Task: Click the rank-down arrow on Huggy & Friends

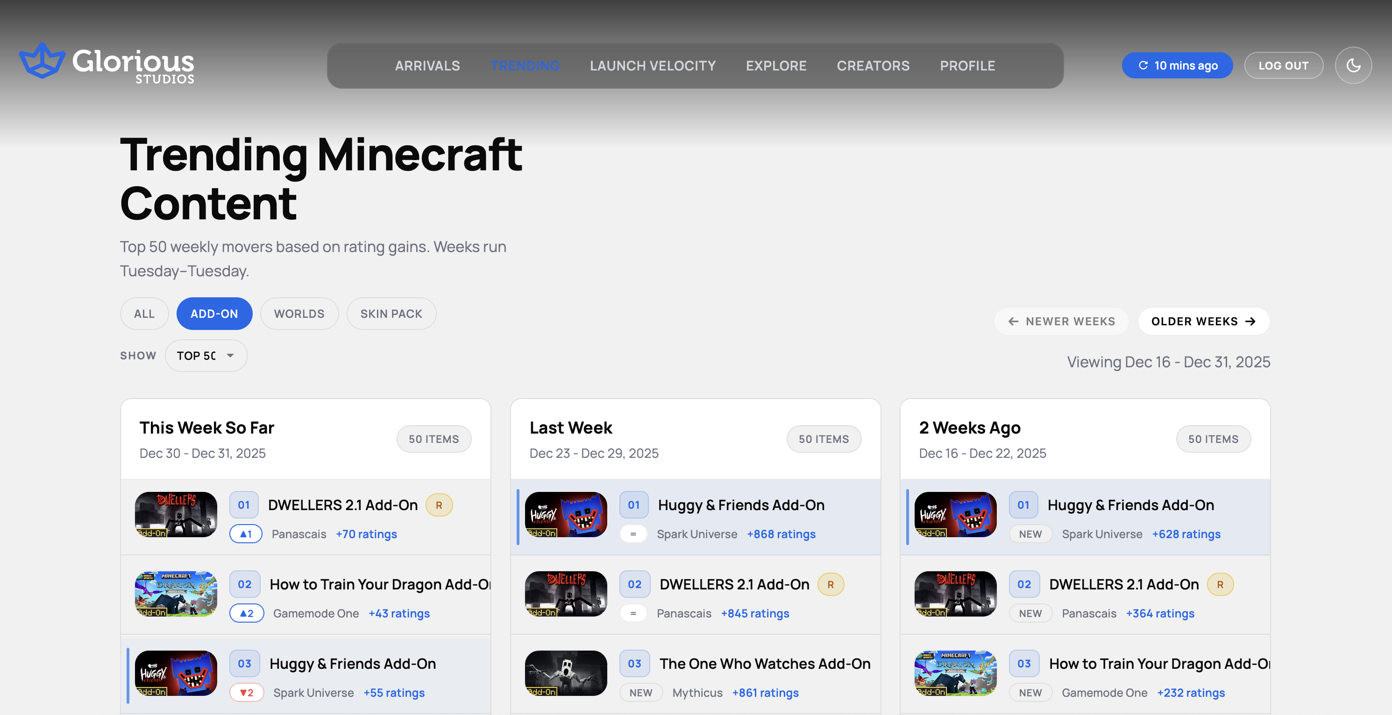Action: [x=247, y=692]
